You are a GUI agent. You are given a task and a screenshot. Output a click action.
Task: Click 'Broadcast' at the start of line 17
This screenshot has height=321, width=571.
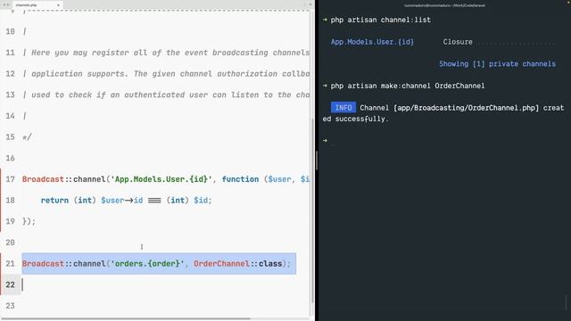(43, 179)
